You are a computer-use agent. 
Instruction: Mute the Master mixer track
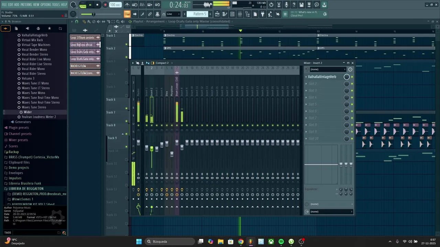pyautogui.click(x=139, y=125)
